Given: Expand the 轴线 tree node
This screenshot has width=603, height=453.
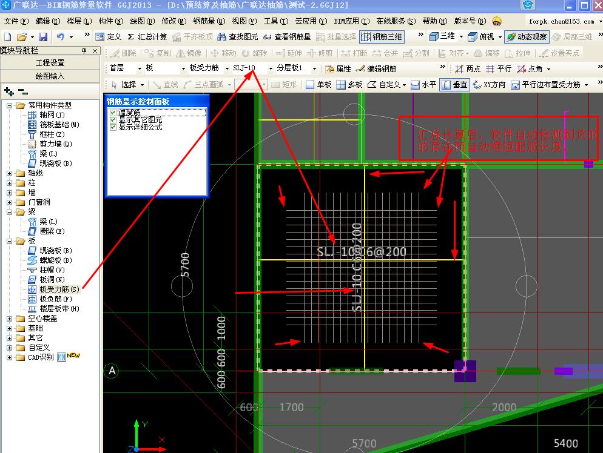Looking at the screenshot, I should click(x=10, y=174).
